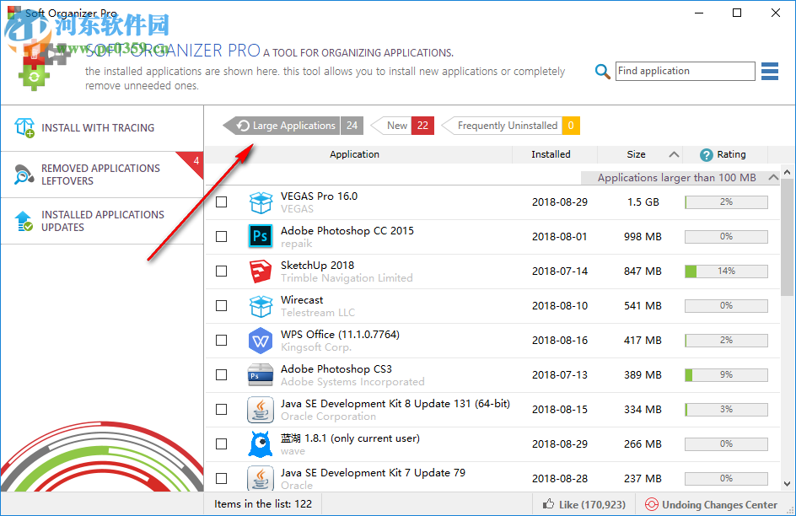Collapse the Applications larger than 100 MB group
This screenshot has height=516, width=796.
pyautogui.click(x=773, y=177)
